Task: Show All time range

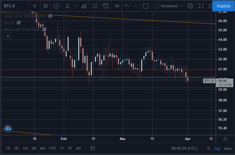Action: 78,148
